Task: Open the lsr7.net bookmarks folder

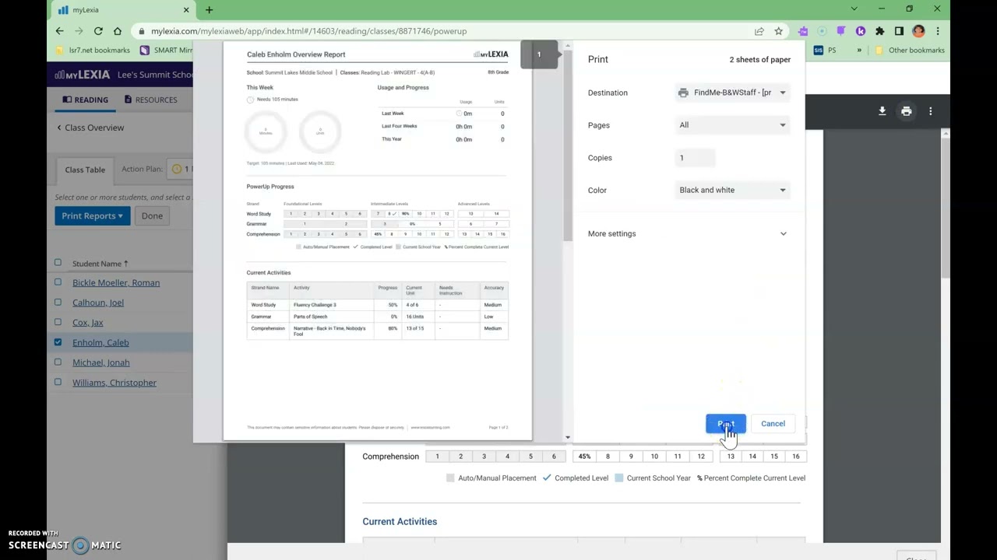Action: (93, 50)
